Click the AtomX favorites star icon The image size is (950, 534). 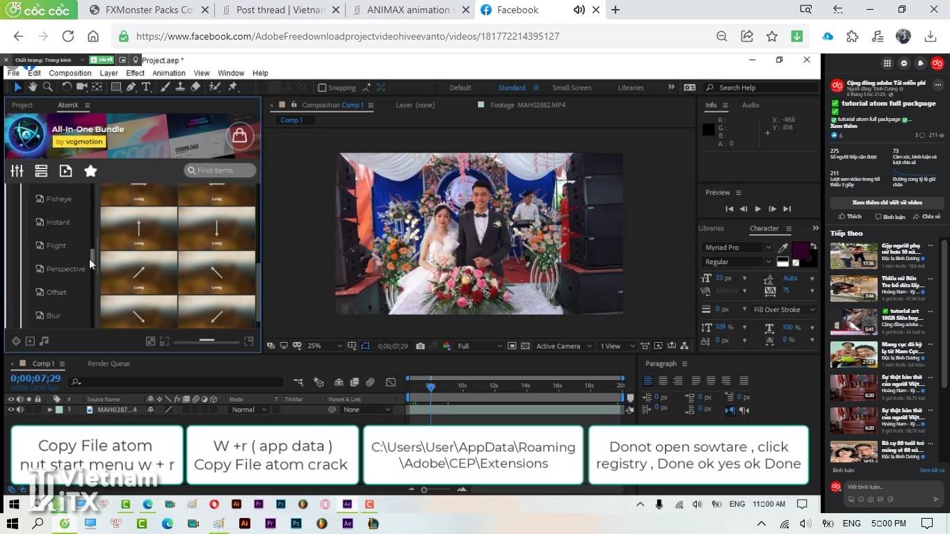(90, 171)
